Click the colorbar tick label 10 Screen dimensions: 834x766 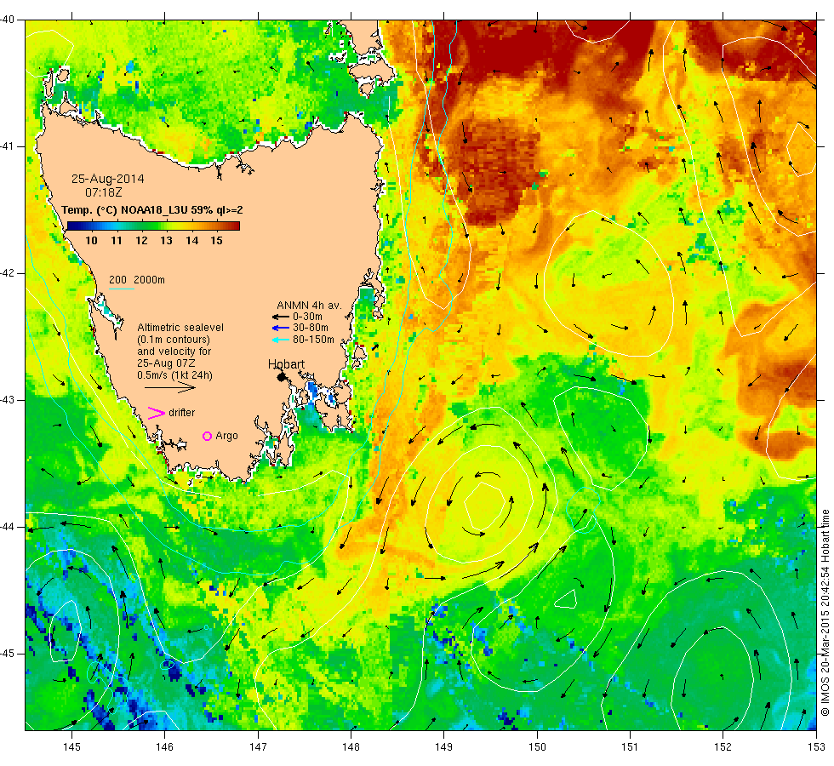(92, 240)
